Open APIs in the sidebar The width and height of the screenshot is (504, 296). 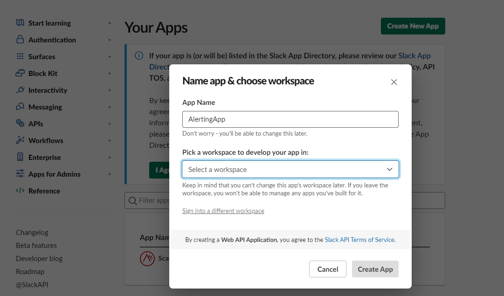(36, 124)
